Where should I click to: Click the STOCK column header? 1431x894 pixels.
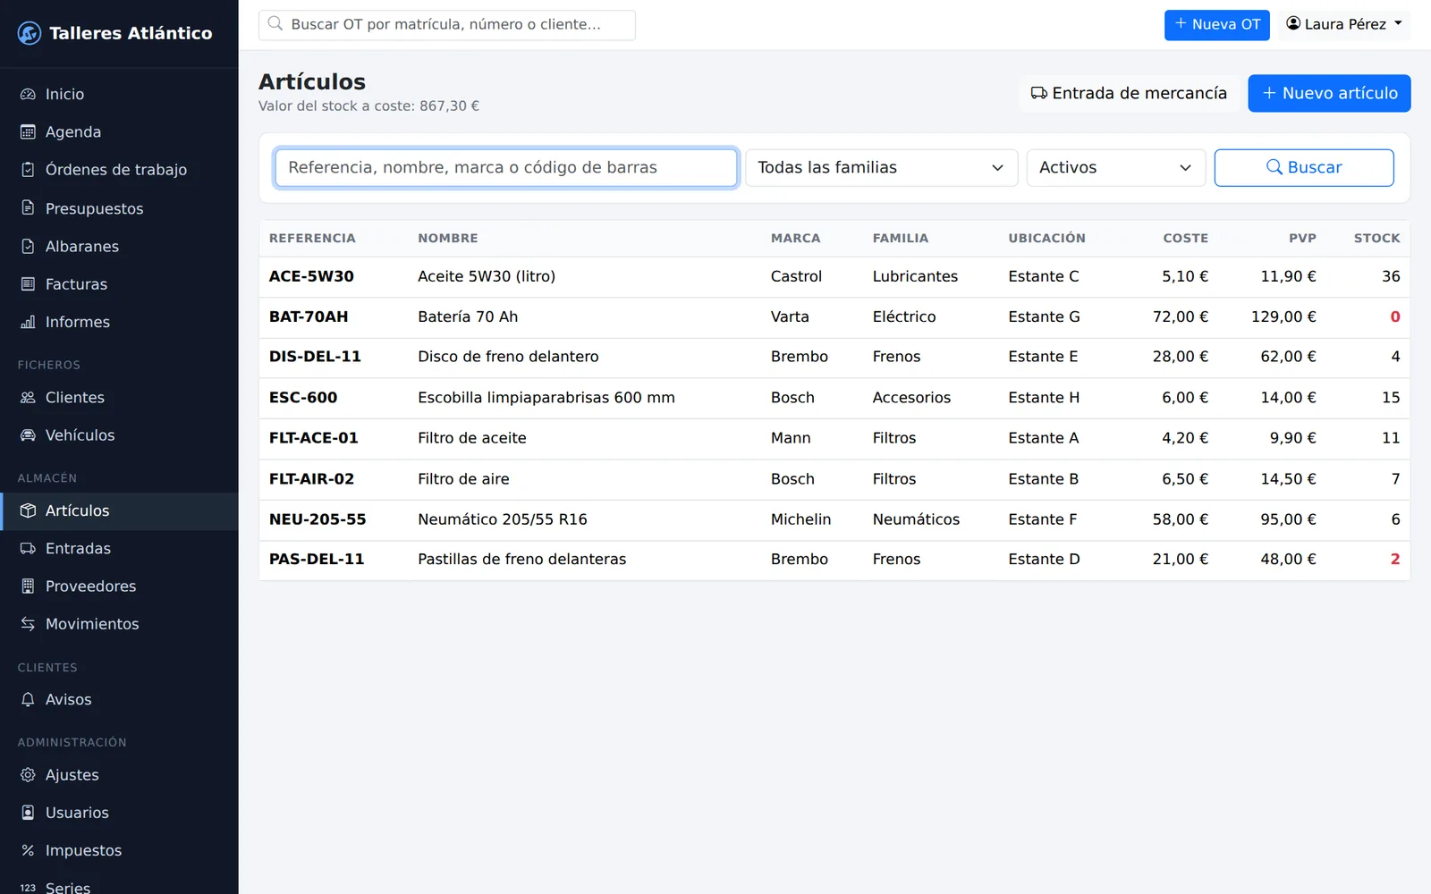coord(1376,239)
